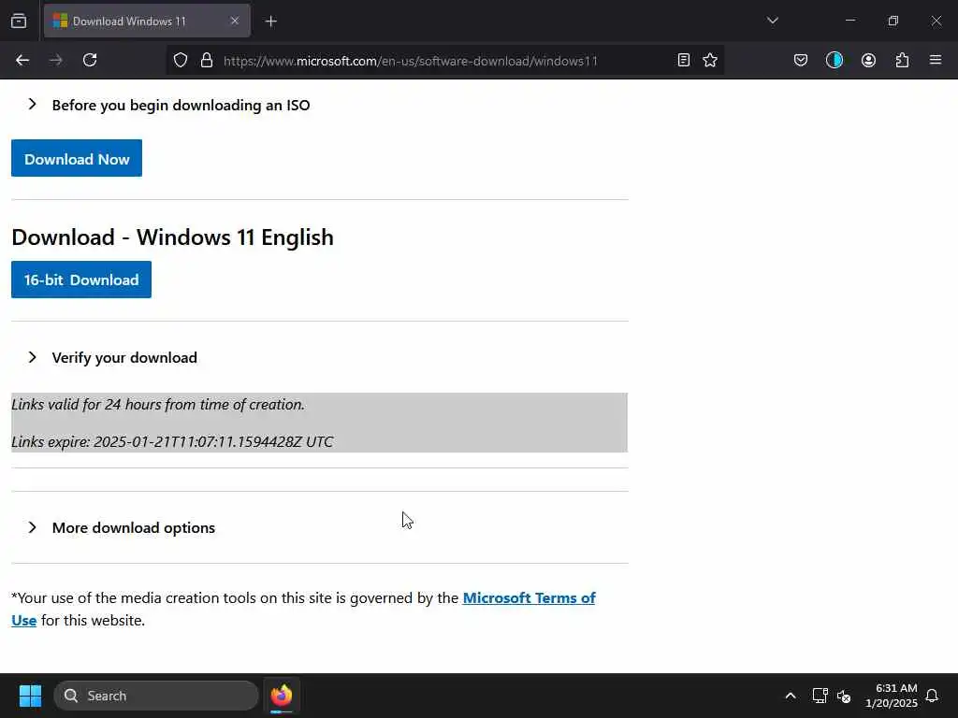This screenshot has width=958, height=718.
Task: Click the Download Now button
Action: (x=77, y=158)
